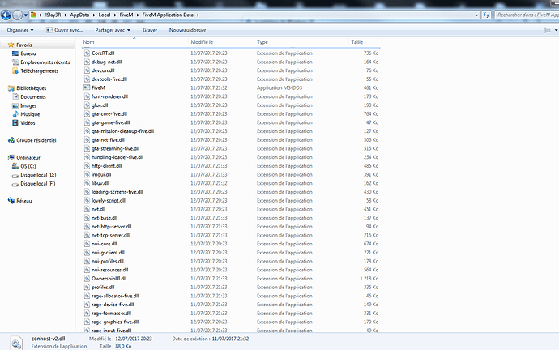The height and width of the screenshot is (350, 559).
Task: Open the Vidéos library
Action: pos(28,123)
